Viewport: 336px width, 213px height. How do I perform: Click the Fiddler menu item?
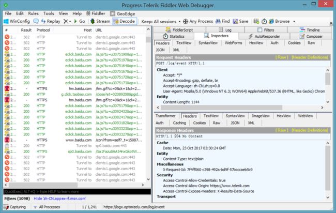pyautogui.click(x=96, y=13)
